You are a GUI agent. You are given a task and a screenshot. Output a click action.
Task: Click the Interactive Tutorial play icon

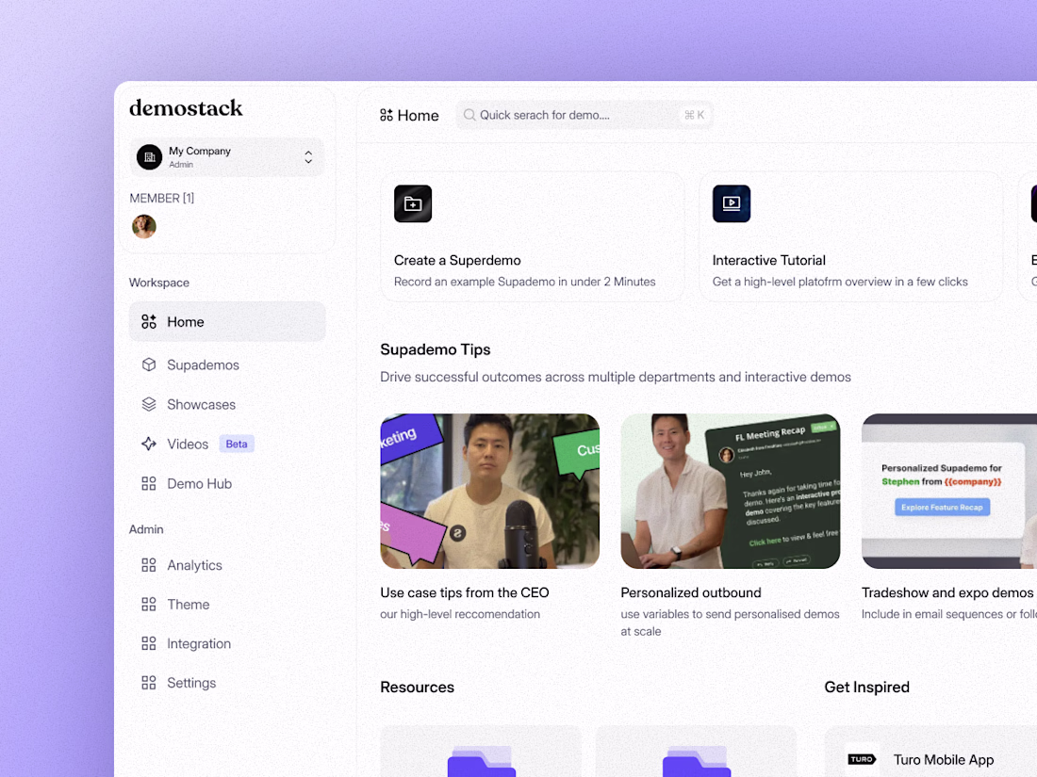(732, 203)
